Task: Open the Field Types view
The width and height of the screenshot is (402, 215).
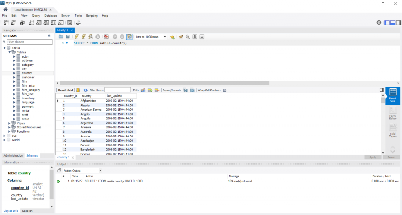Action: [393, 131]
